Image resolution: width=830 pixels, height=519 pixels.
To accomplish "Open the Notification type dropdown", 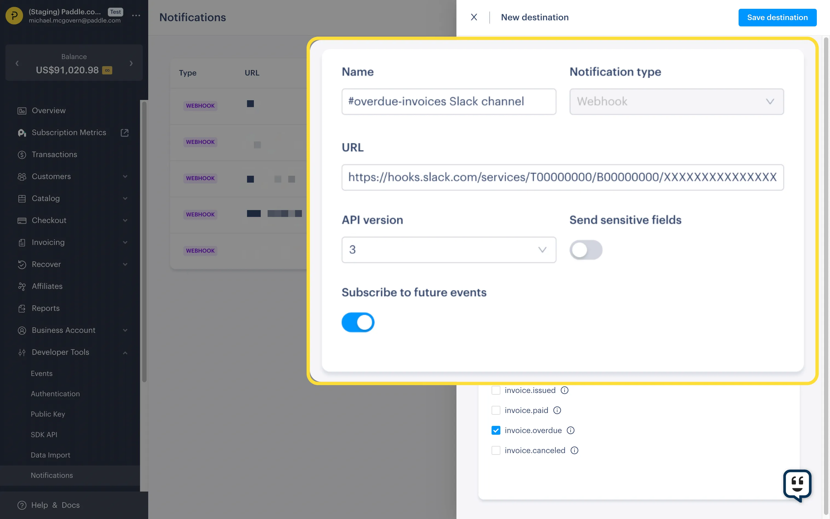I will click(676, 102).
